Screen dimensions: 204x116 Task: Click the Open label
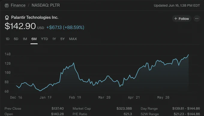coord(9,114)
